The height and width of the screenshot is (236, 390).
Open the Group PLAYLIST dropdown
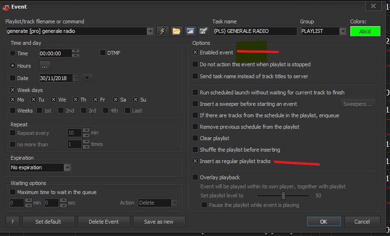point(343,31)
